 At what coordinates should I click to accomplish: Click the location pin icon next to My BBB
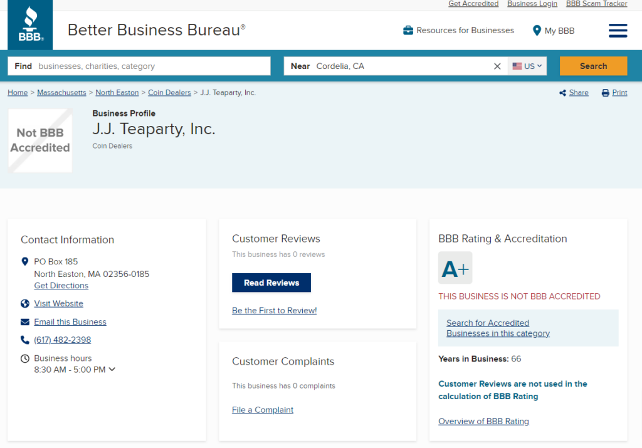tap(537, 31)
